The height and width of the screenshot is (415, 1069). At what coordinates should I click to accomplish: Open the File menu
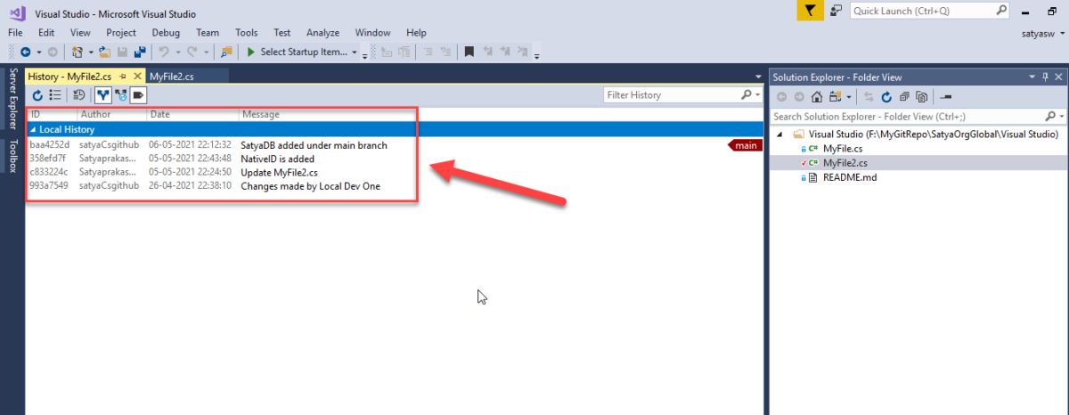pos(15,33)
